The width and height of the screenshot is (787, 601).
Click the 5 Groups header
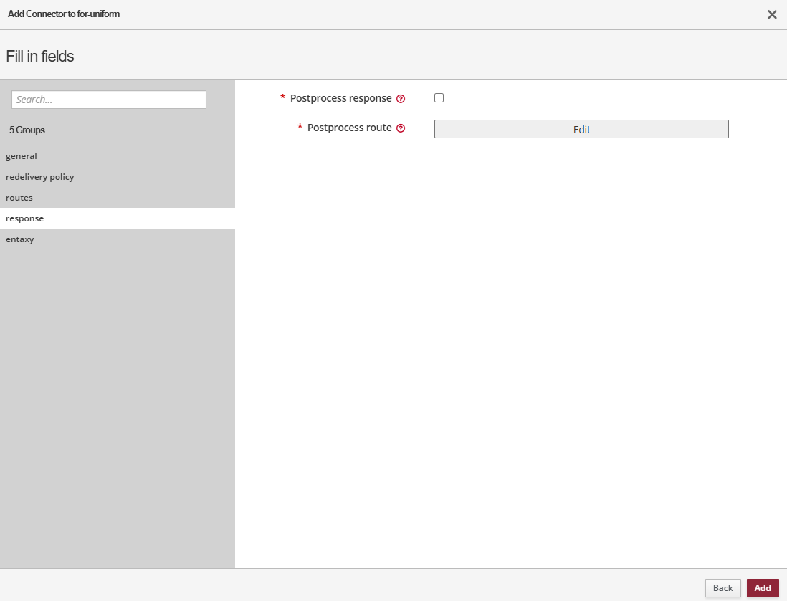click(27, 130)
